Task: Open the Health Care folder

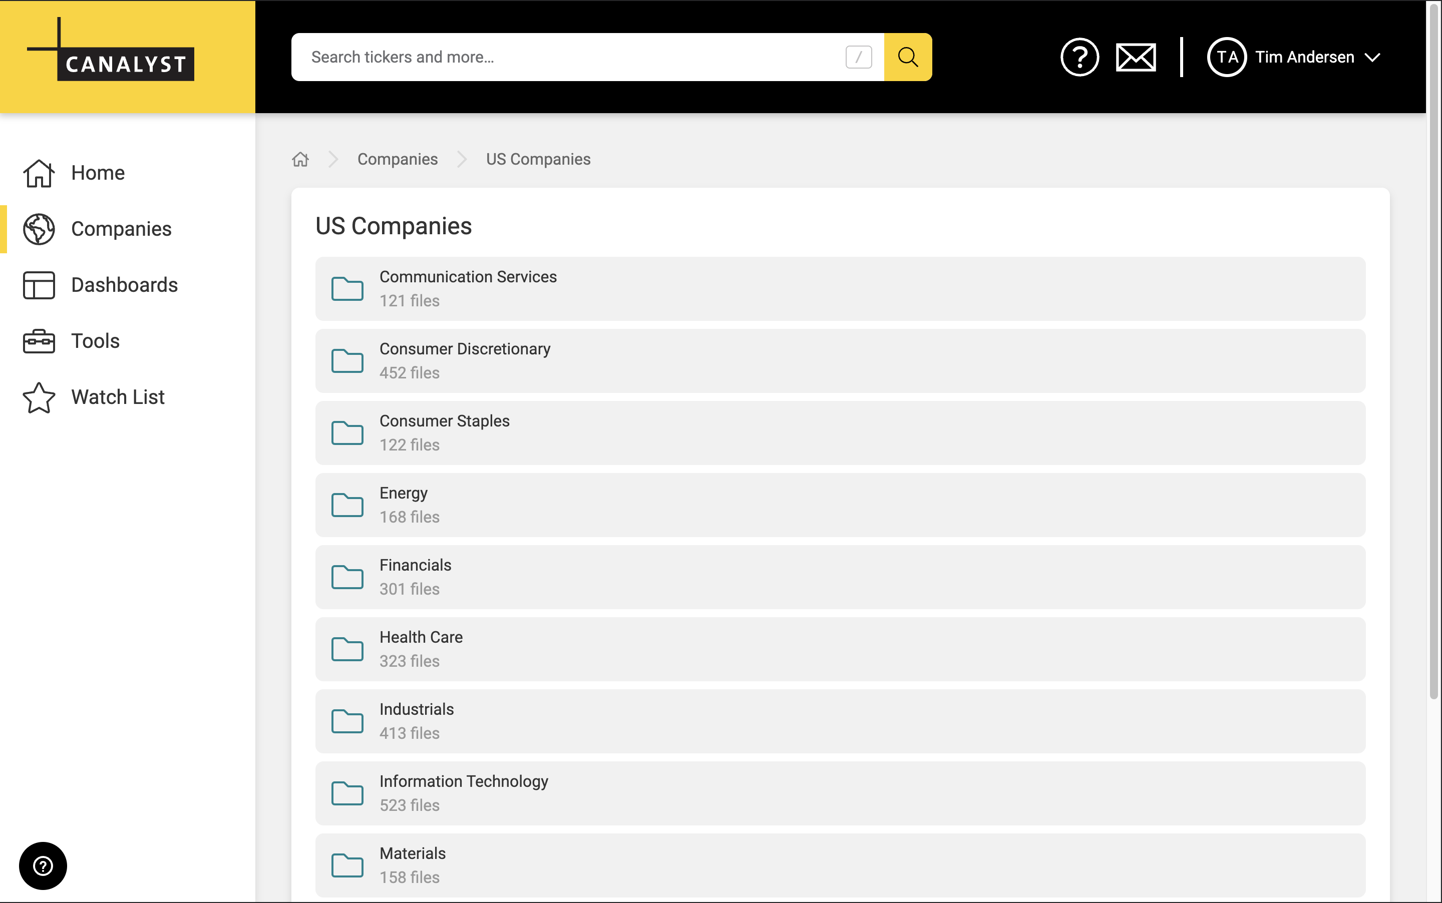Action: pos(421,637)
